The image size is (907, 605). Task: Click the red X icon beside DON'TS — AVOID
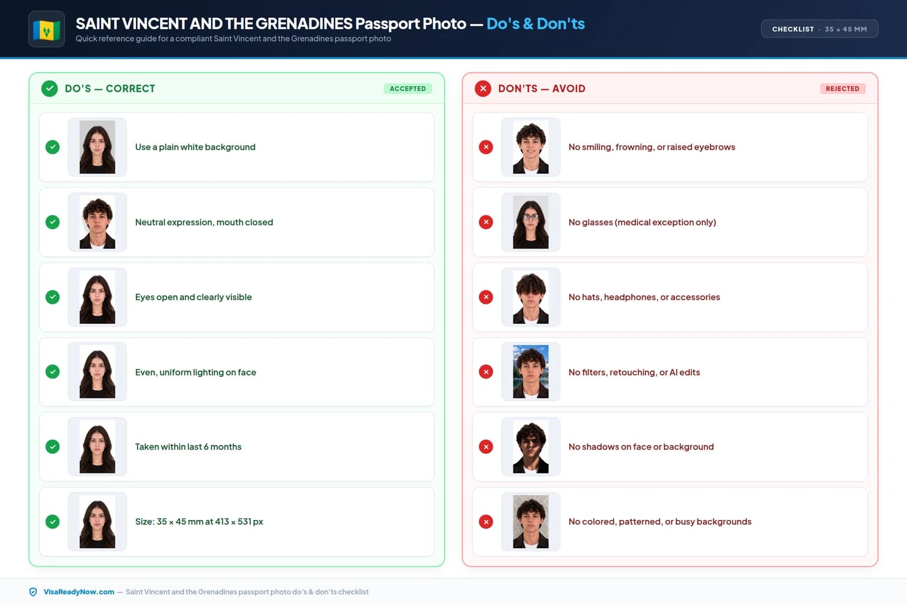click(x=483, y=89)
